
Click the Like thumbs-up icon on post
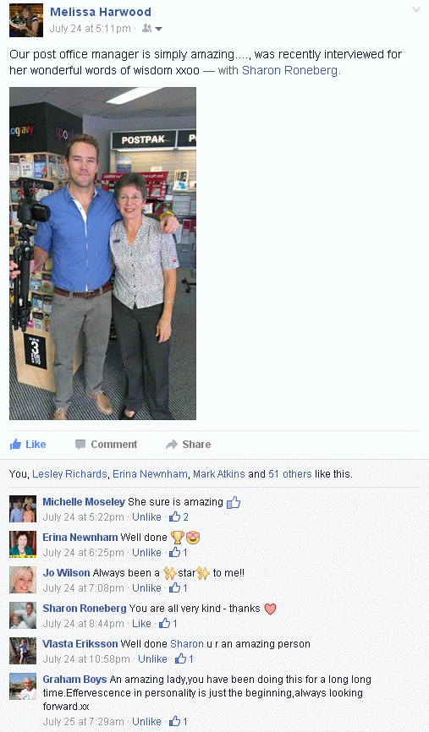pos(15,444)
